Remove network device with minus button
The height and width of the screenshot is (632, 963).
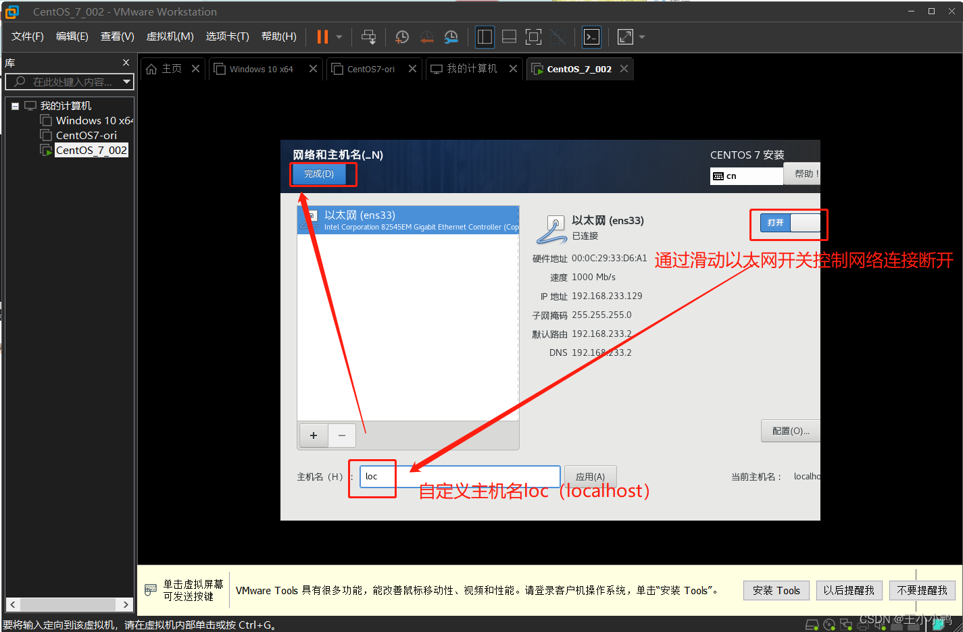pos(342,436)
